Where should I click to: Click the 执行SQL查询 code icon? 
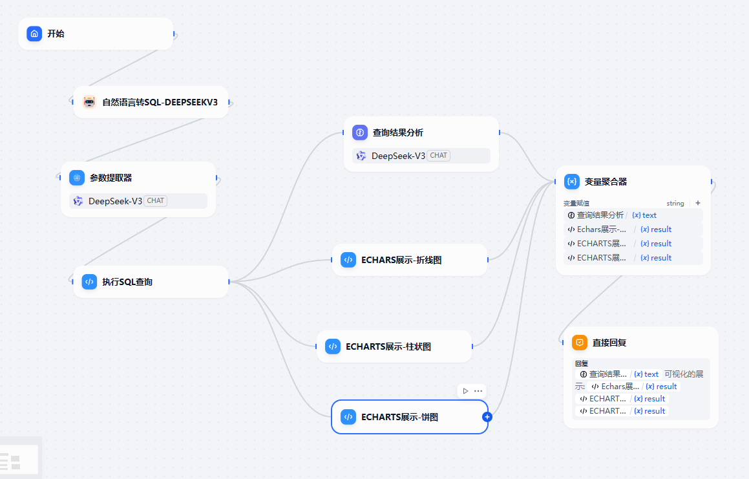89,282
